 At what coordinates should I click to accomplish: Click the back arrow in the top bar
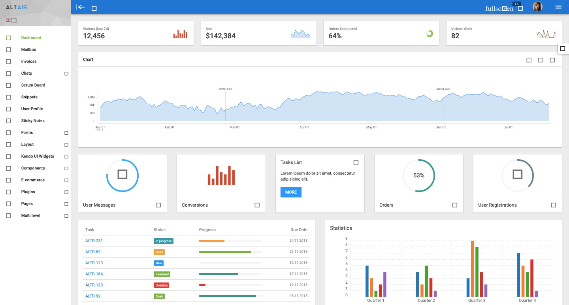pos(81,7)
